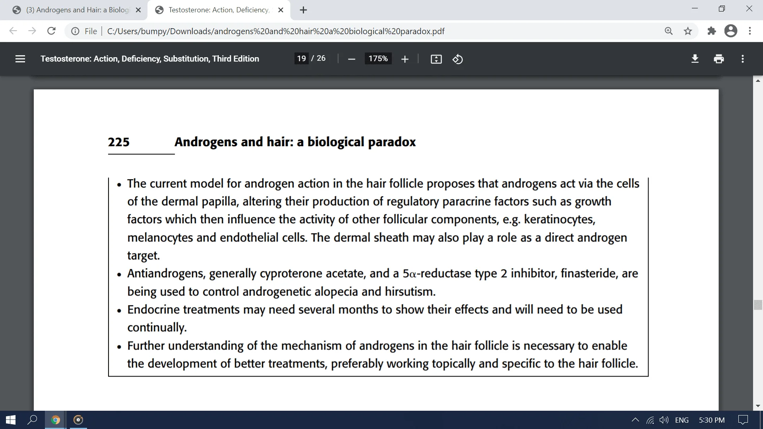The image size is (763, 429).
Task: Click the scrollbar down arrow
Action: [x=758, y=406]
